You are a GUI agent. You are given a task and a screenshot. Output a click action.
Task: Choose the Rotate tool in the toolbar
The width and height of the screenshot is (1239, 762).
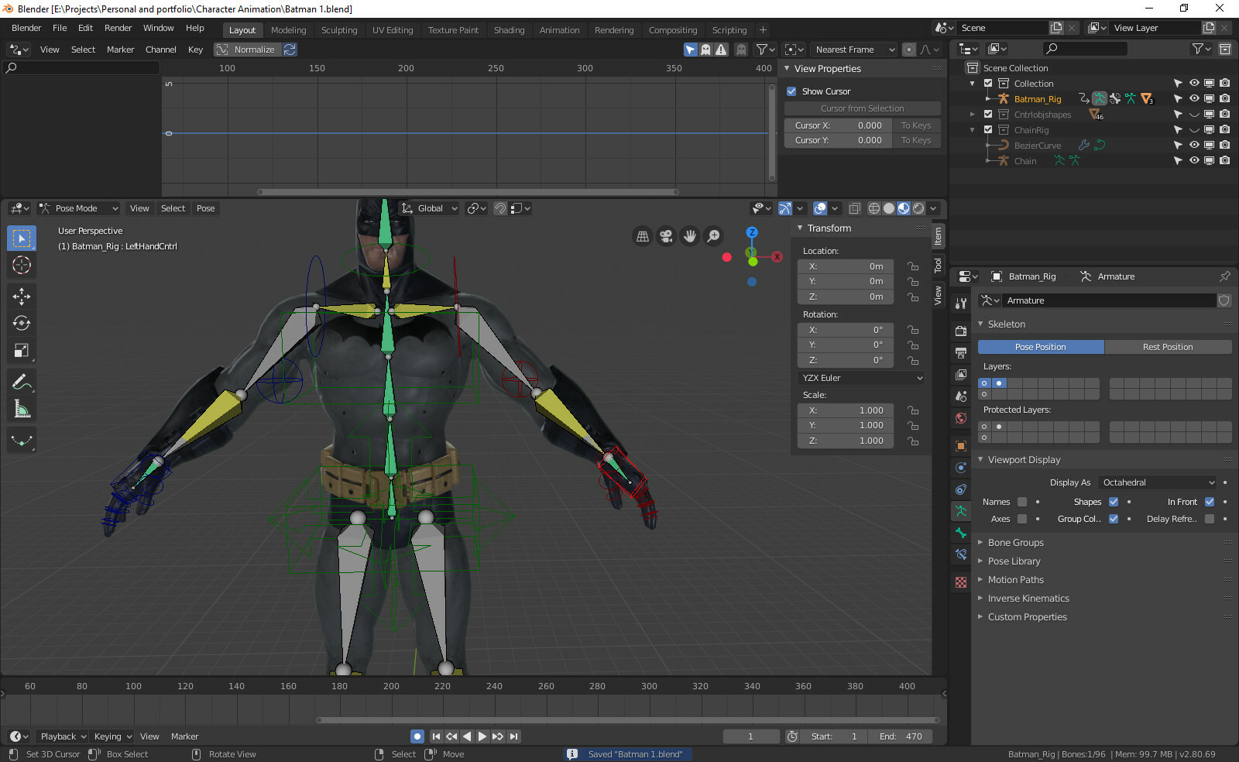click(22, 323)
